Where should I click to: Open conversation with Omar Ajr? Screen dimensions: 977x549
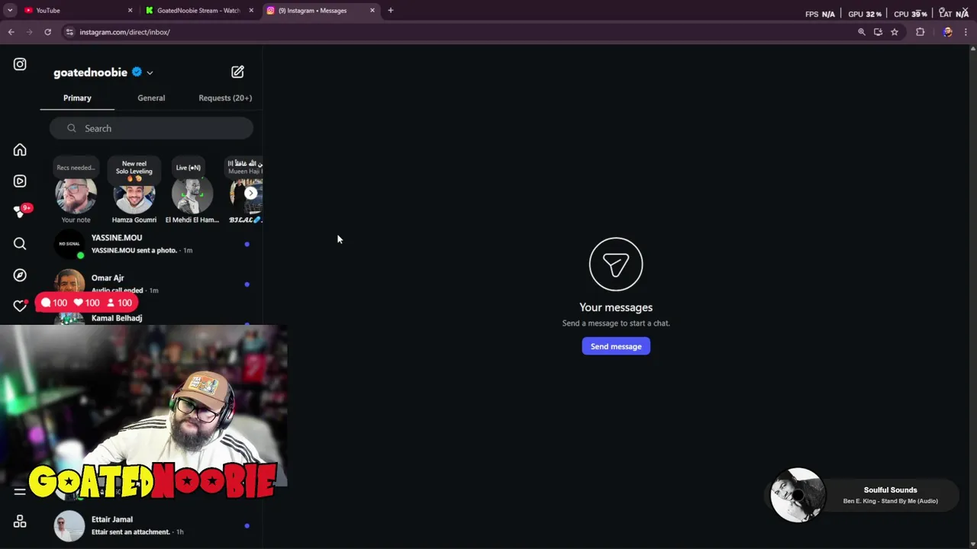click(151, 284)
